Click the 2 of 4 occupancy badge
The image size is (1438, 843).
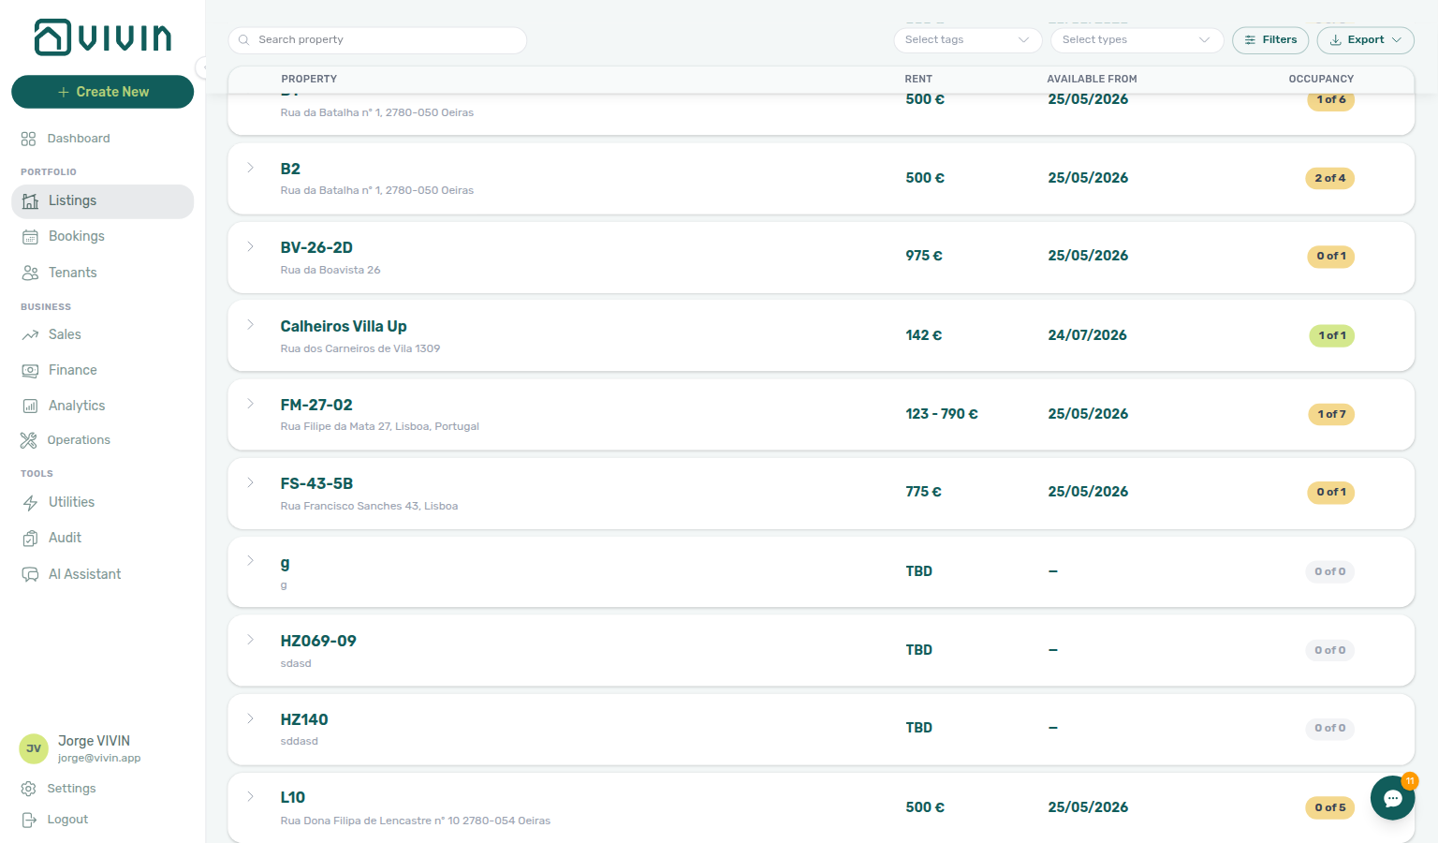pyautogui.click(x=1329, y=178)
